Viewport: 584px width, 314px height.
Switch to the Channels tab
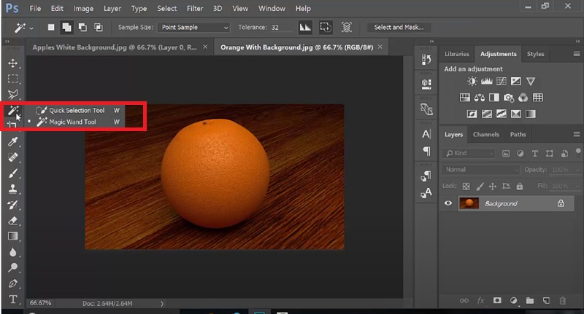485,135
